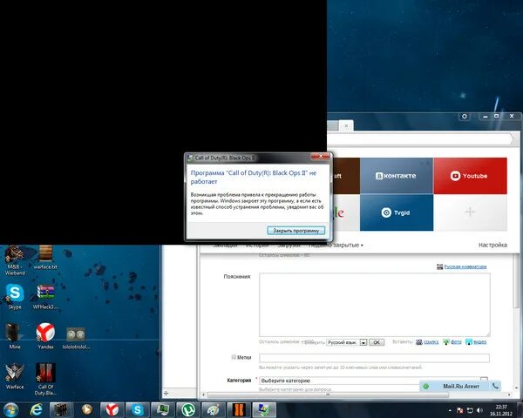Open the Русская клавиатура link
Viewport: 523px width, 418px height.
tap(465, 266)
